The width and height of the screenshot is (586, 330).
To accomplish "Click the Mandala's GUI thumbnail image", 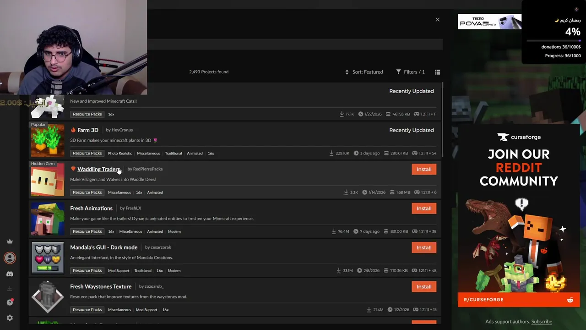I will [x=48, y=258].
